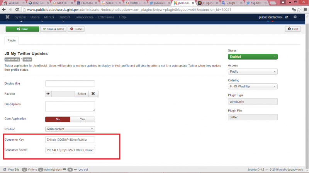The image size is (309, 173).
Task: Go back with browser back arrow
Action: coord(4,9)
